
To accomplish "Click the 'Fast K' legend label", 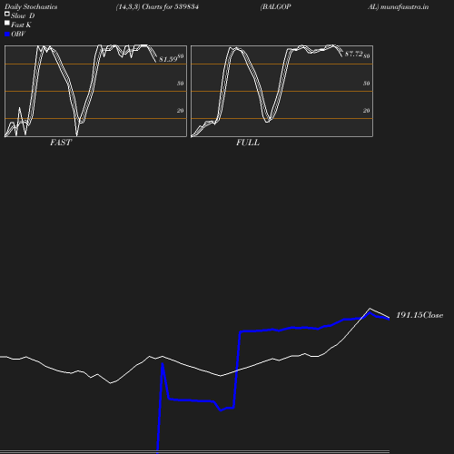I will pyautogui.click(x=21, y=25).
